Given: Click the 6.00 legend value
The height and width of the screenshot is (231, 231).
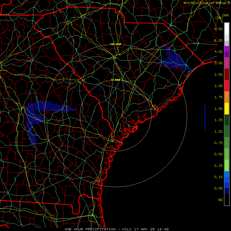Looking at the screenshot, I should click(218, 40).
